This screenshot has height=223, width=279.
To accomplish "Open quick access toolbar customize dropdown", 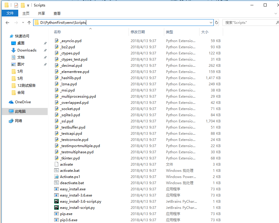I will point(28,6).
